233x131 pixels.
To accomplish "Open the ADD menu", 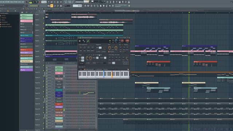I will (4, 2).
